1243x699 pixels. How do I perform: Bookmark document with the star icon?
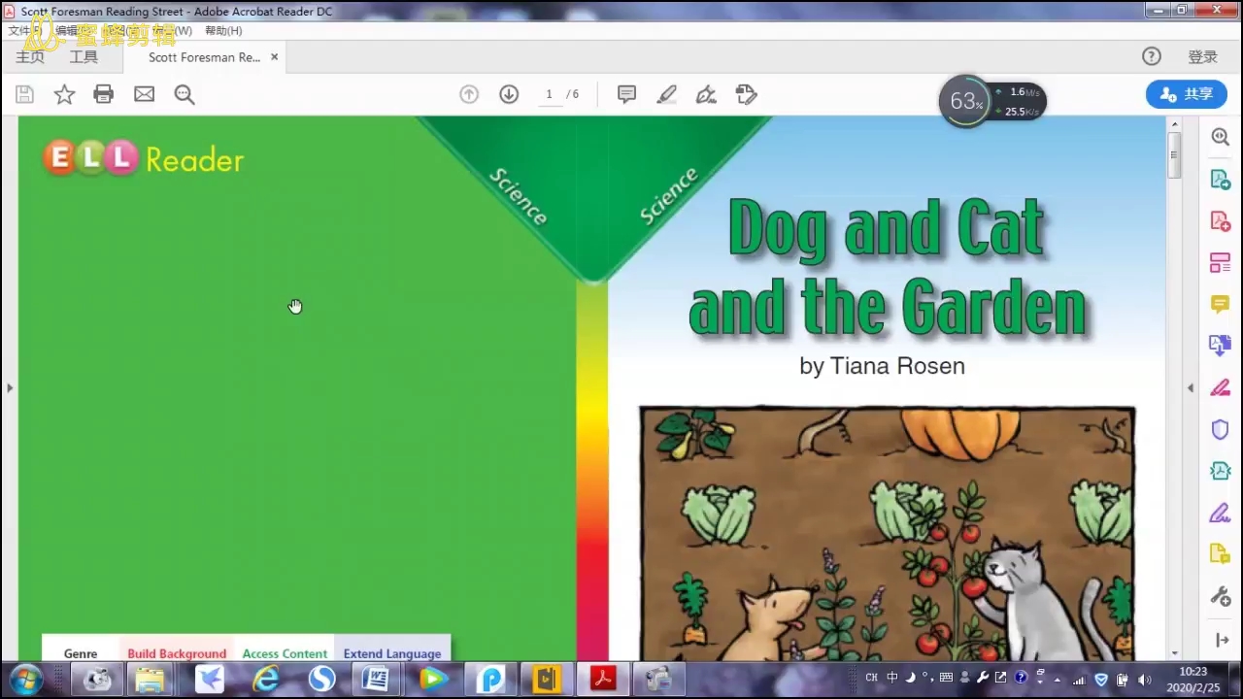tap(64, 94)
